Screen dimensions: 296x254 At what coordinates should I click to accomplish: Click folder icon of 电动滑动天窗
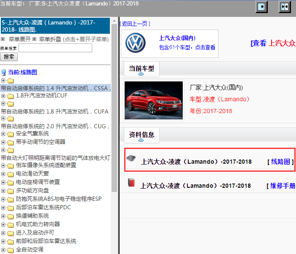click(x=11, y=174)
